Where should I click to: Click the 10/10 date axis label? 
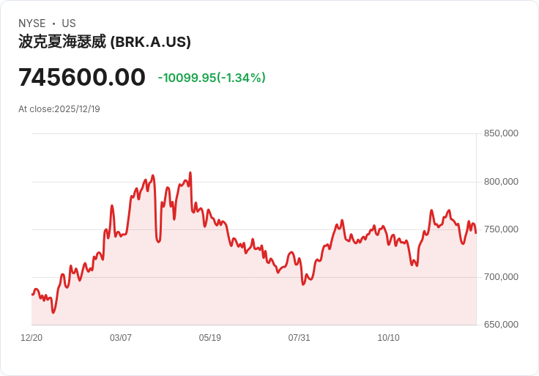[388, 338]
